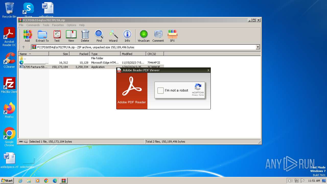327x184 pixels.
Task: Select the Microsoft Edge HTML file row
Action: (91, 63)
